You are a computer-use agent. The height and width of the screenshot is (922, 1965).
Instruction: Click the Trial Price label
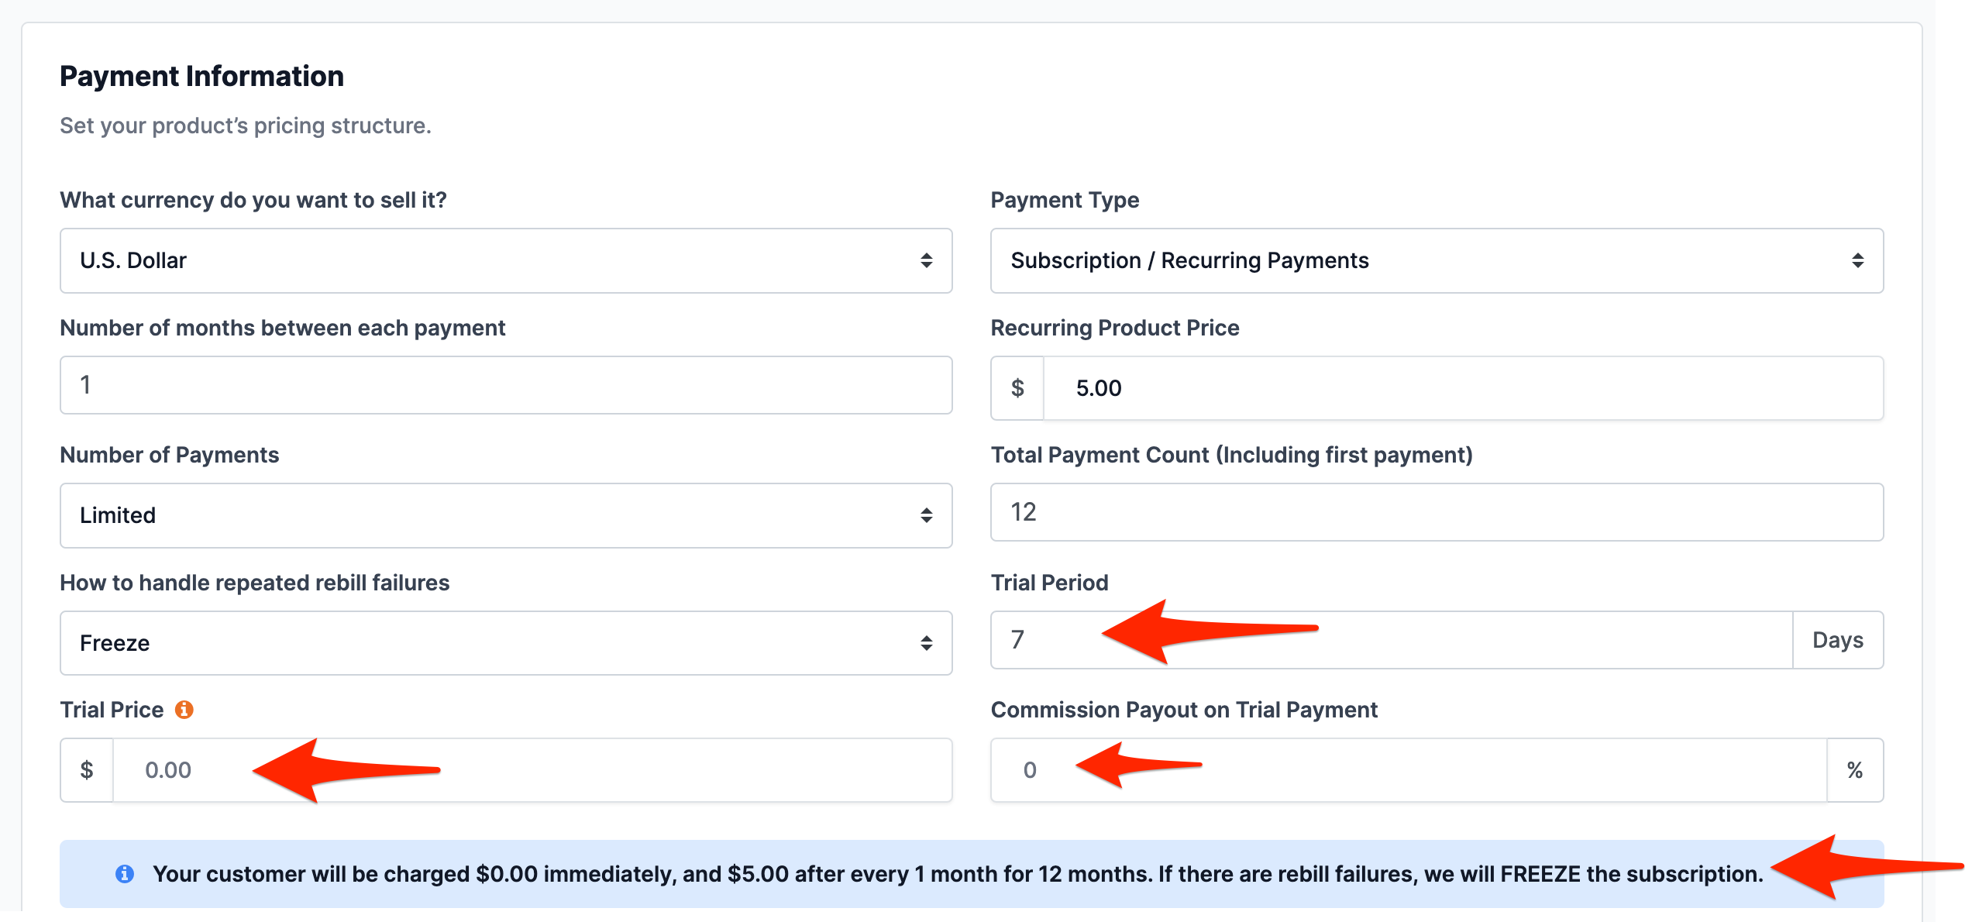(112, 710)
